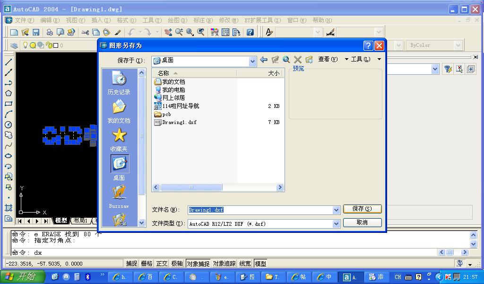Expand the 保存于 location dropdown
Screen dimensions: 484x284
[252, 61]
